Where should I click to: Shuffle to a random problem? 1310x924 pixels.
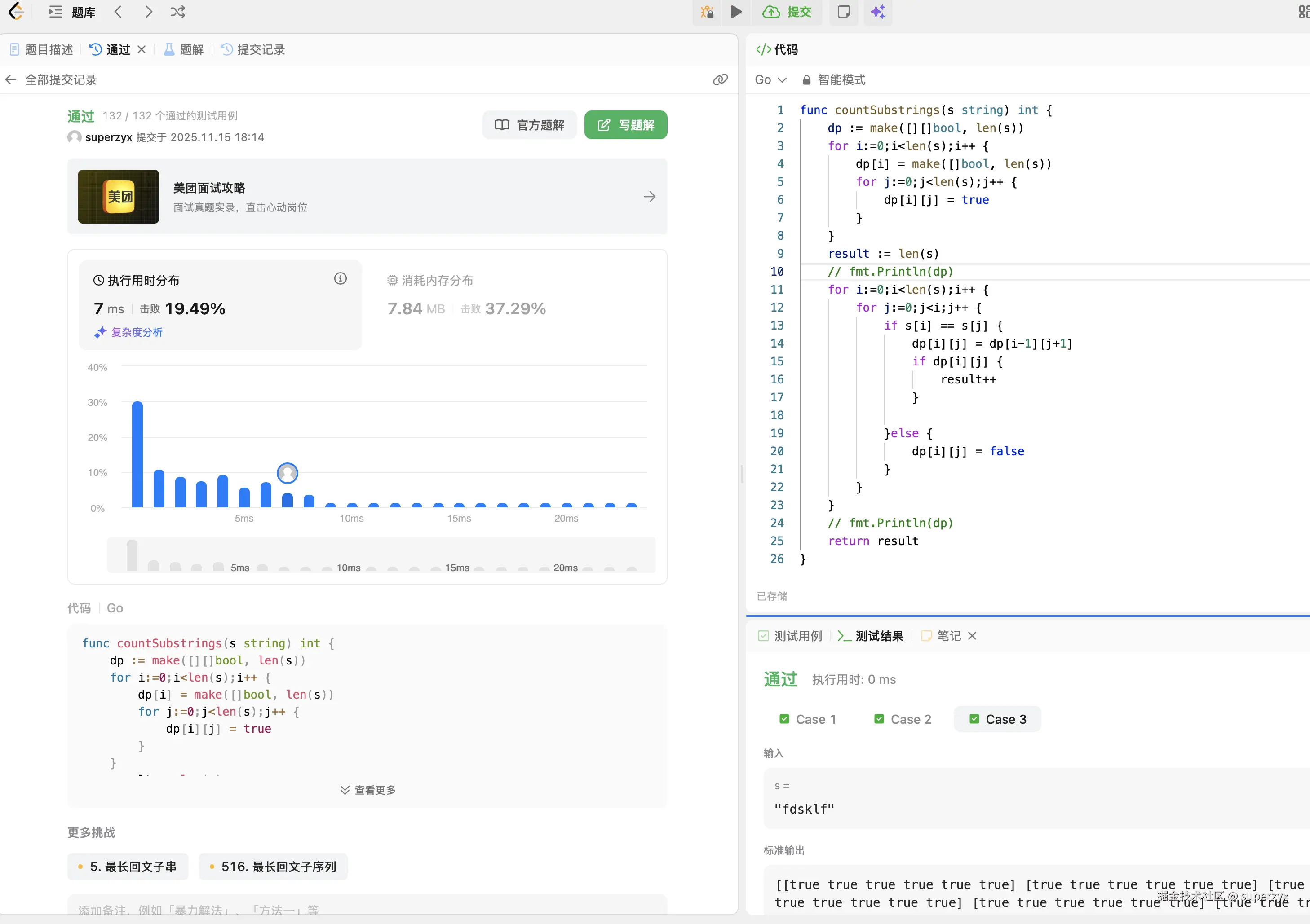tap(177, 12)
